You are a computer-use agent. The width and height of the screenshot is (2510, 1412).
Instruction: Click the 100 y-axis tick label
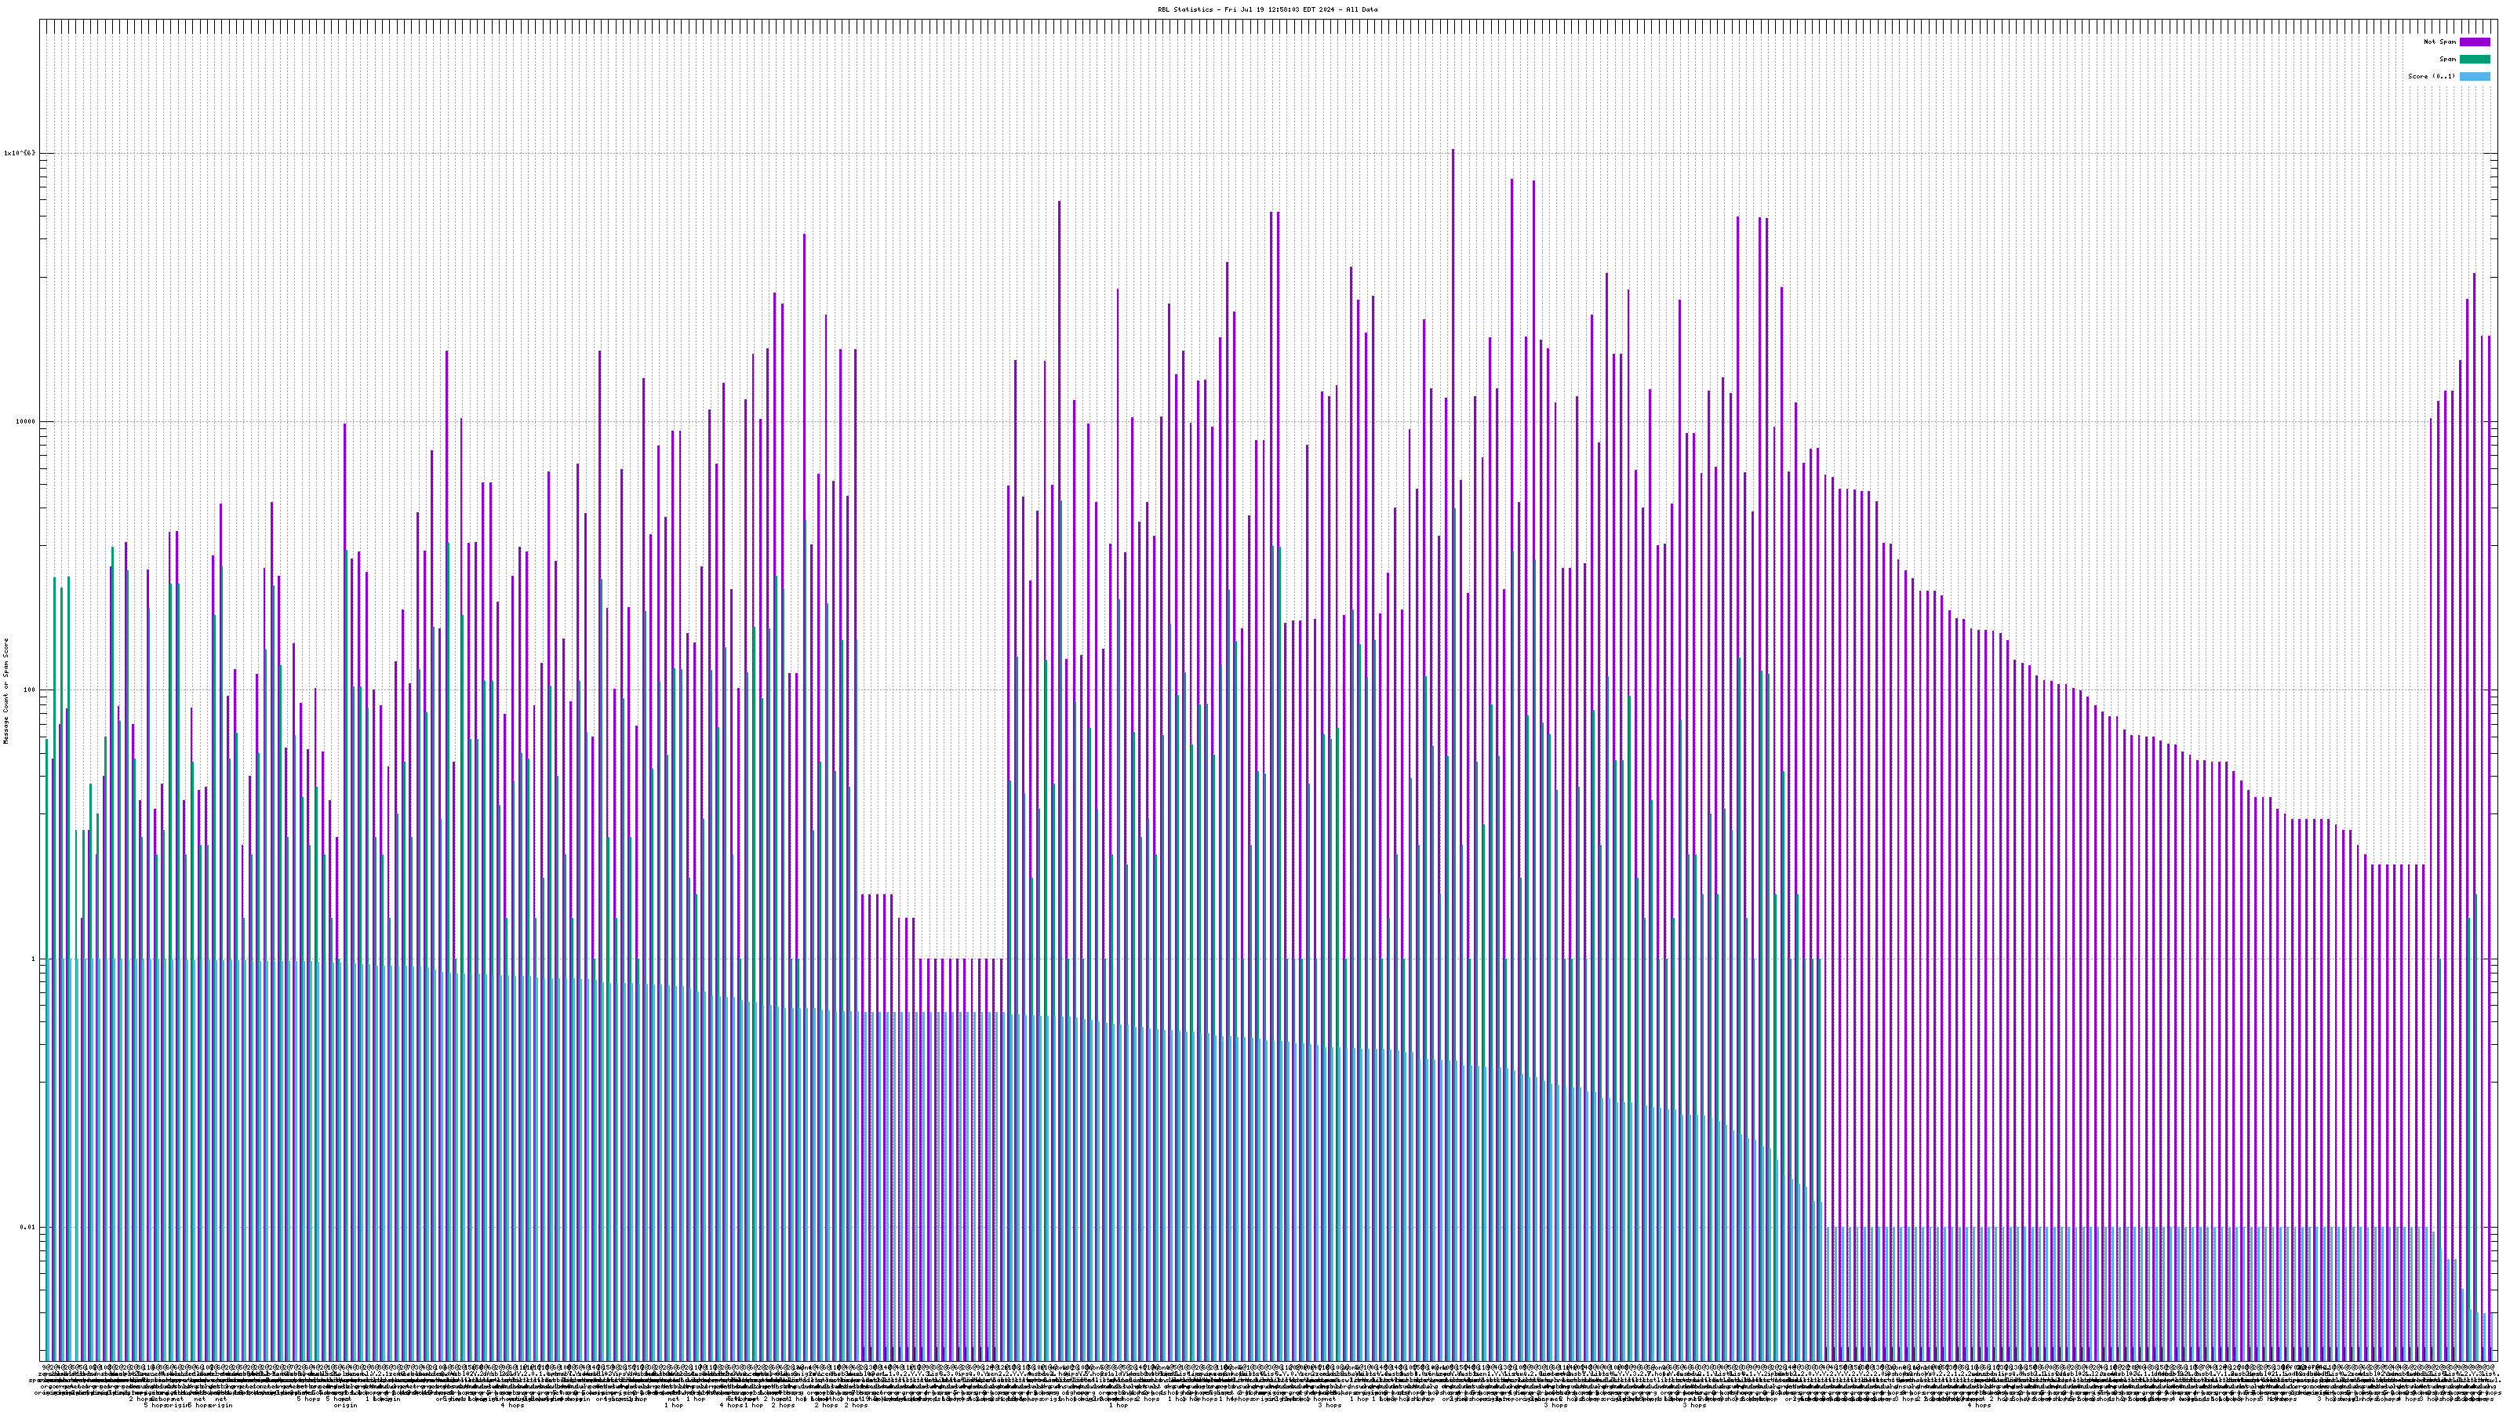(27, 690)
